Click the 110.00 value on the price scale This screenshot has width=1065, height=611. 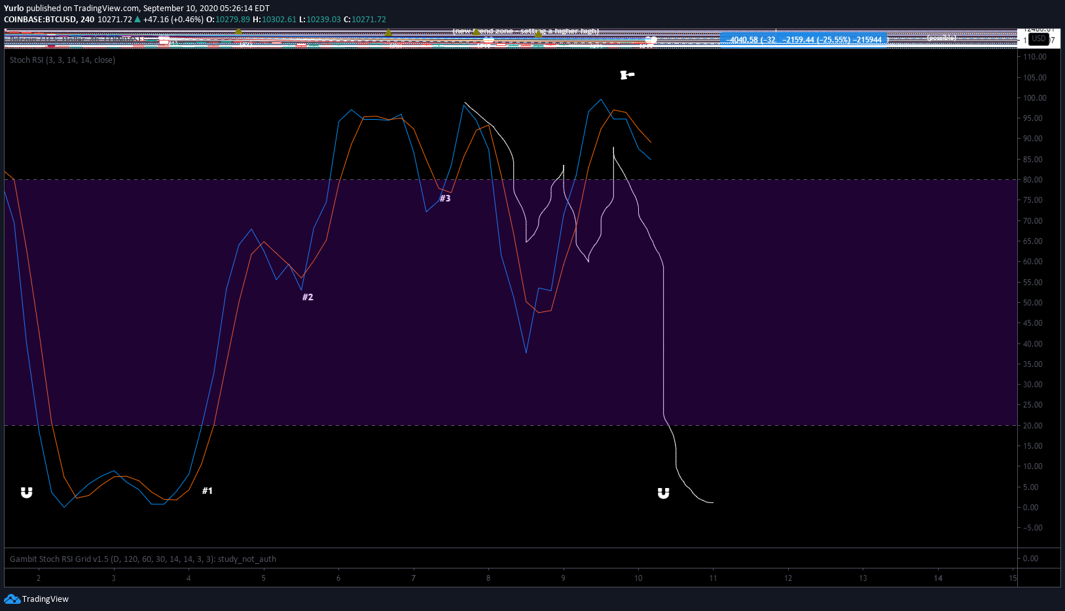1035,57
